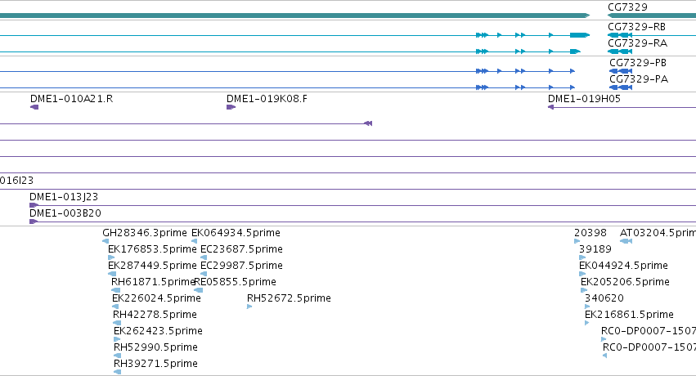696x376 pixels.
Task: Click the CG7329-PA protein label
Action: coord(639,79)
